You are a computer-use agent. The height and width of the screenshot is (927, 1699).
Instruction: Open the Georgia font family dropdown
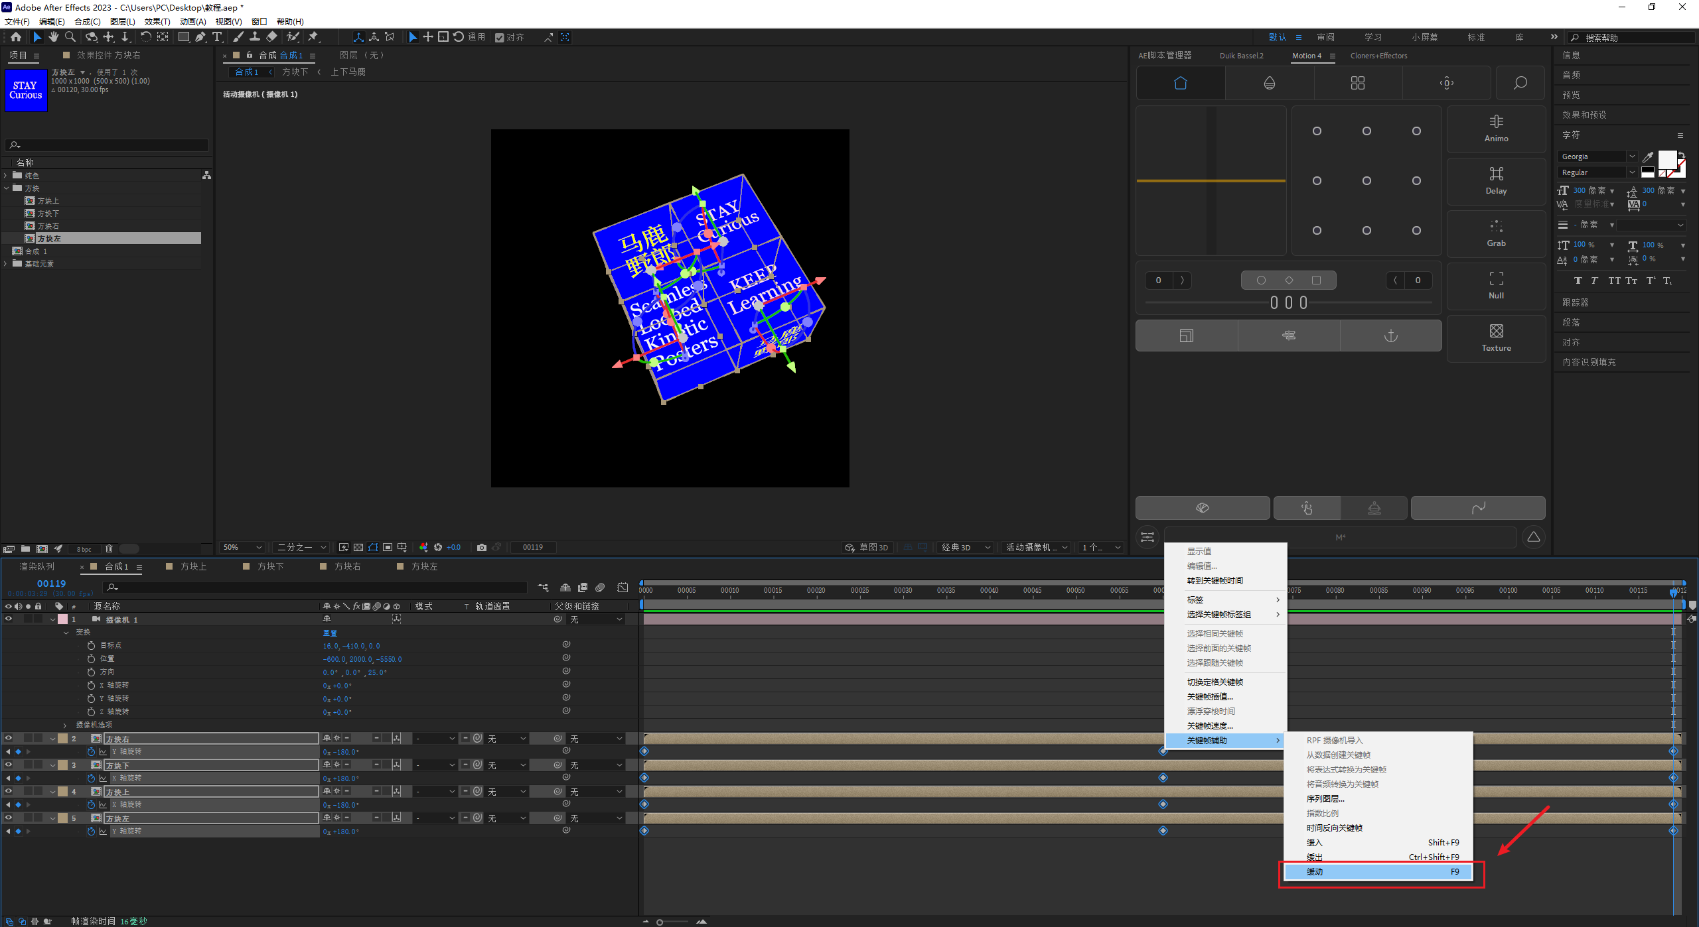pos(1632,156)
